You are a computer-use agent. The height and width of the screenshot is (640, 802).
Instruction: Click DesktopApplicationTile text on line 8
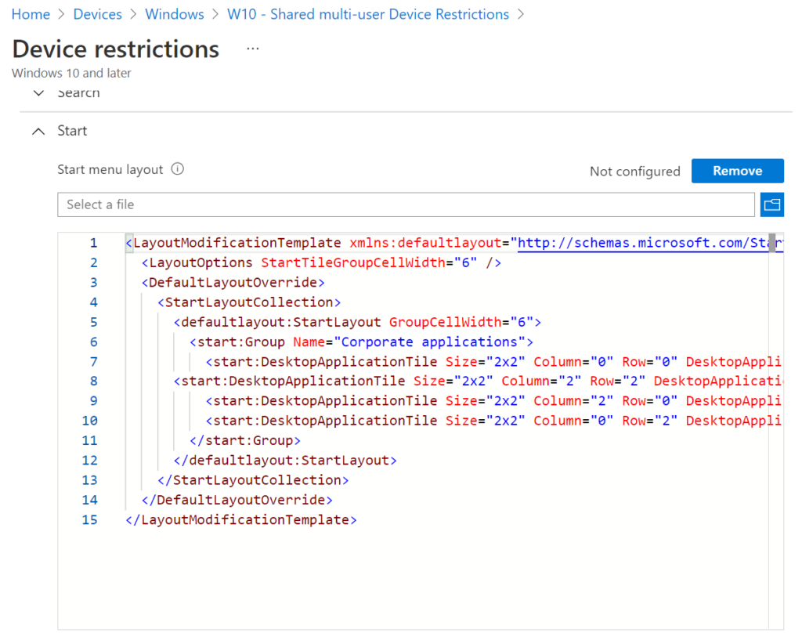(317, 381)
